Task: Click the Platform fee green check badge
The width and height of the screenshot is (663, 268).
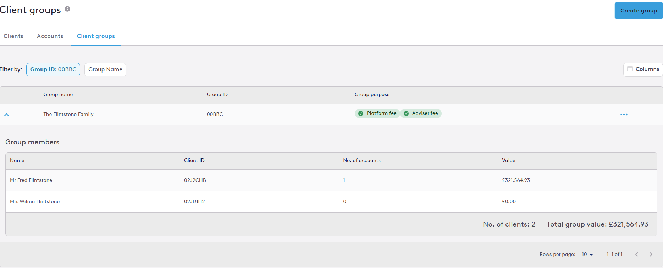Action: [361, 113]
